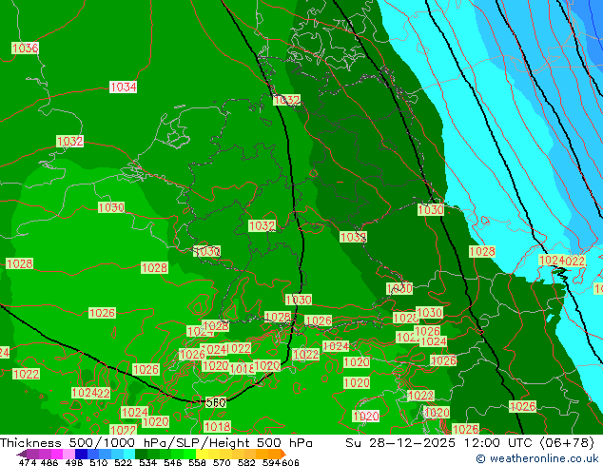Open the weatheronline.co.uk copyright link

click(x=536, y=458)
